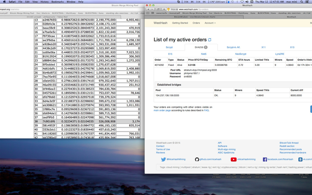Open the Terms of Use footer link
The image size is (312, 195).
coord(163,149)
